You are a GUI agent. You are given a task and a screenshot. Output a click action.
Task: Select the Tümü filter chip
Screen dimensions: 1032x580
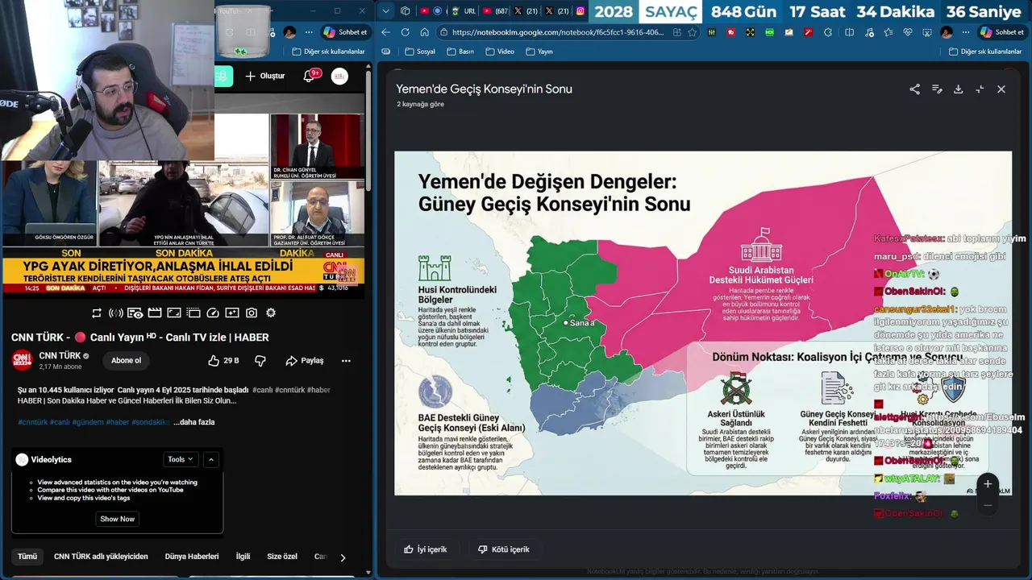pyautogui.click(x=27, y=557)
